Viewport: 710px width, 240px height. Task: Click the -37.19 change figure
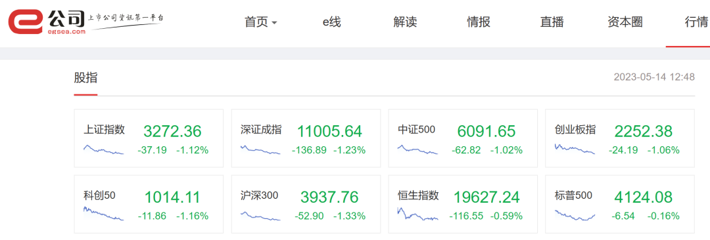pyautogui.click(x=152, y=151)
